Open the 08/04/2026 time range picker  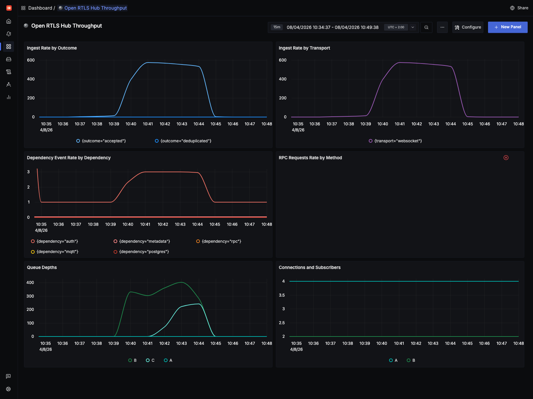[333, 27]
